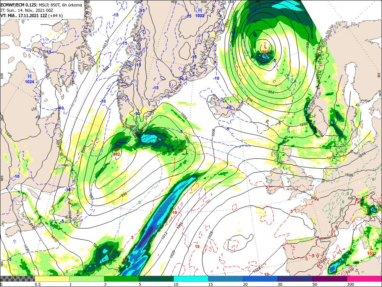This screenshot has height=287, width=382.
Task: Click the 1024 isobar label near France
Action: 314,199
